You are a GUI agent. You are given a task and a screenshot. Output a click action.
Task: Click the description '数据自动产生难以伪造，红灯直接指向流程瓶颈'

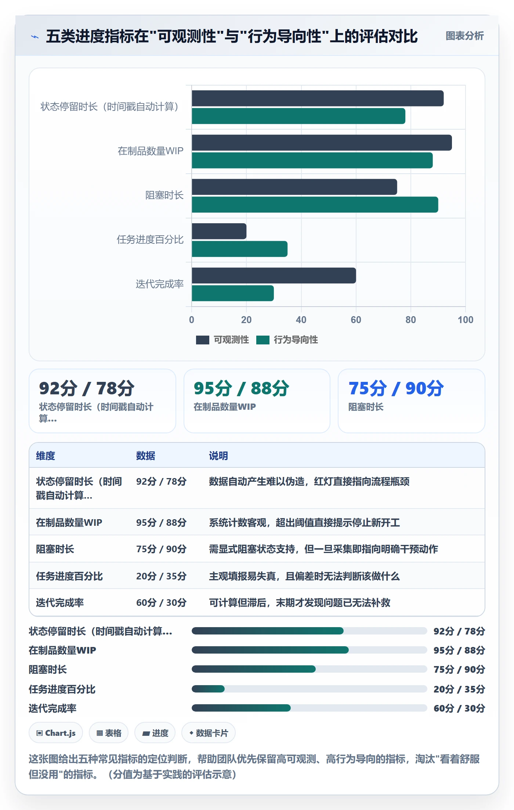point(309,481)
